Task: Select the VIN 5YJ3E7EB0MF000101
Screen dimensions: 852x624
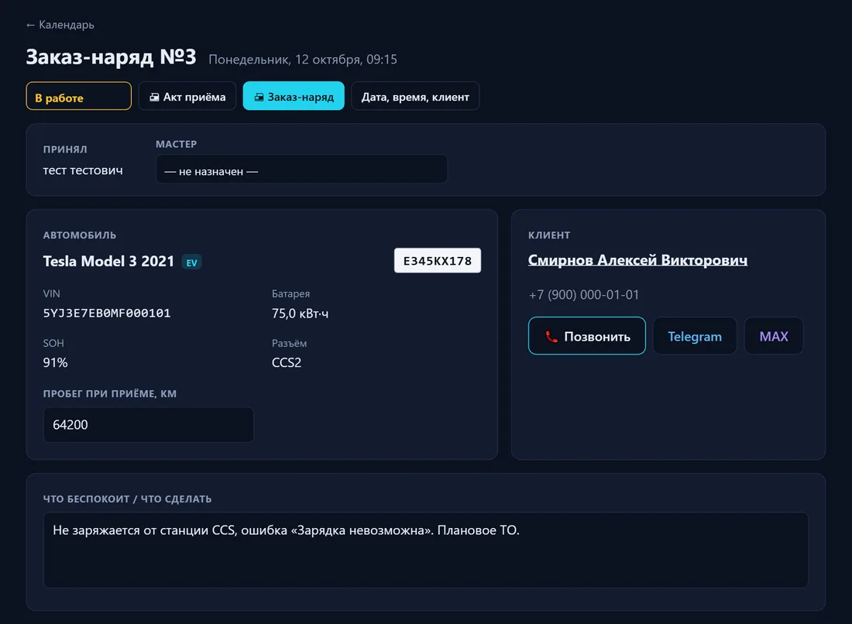Action: click(107, 314)
